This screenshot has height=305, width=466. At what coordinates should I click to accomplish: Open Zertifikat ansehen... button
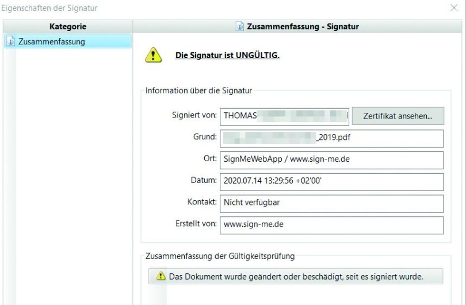pyautogui.click(x=398, y=116)
